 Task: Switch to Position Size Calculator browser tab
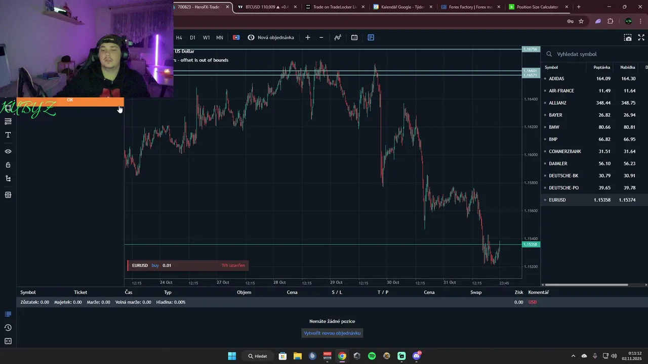point(538,7)
